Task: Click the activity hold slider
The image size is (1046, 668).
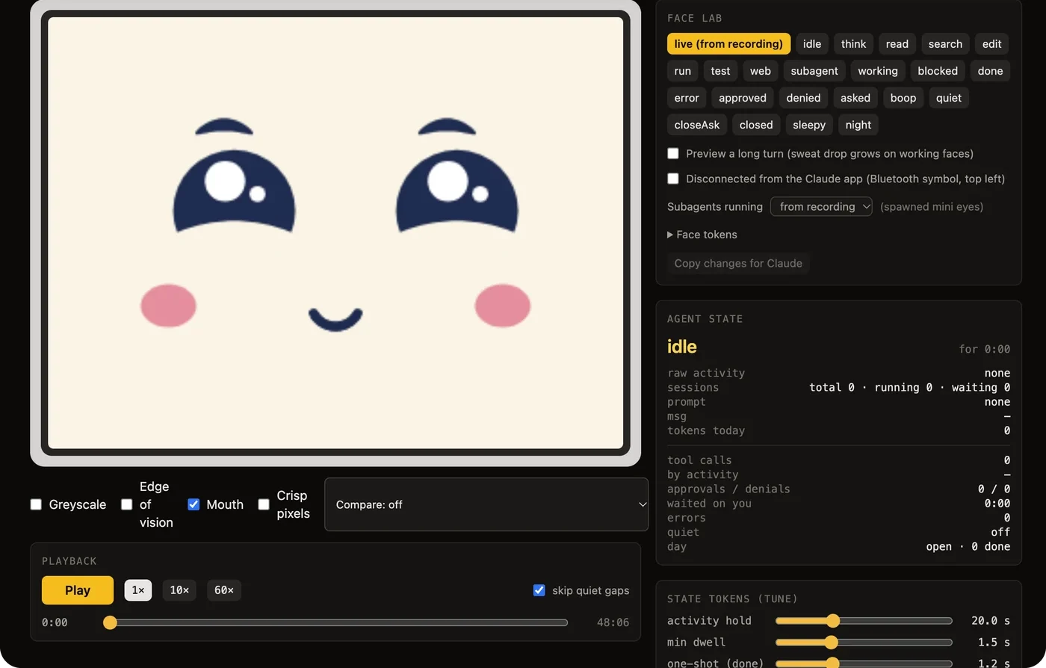Action: coord(864,621)
